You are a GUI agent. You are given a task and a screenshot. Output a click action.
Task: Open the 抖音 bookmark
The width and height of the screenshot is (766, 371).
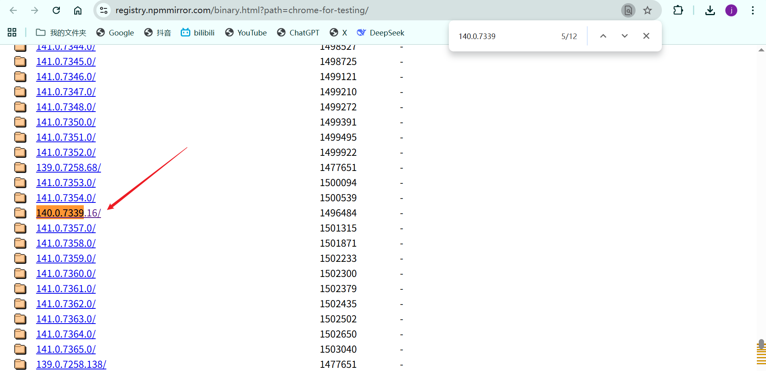pos(158,33)
